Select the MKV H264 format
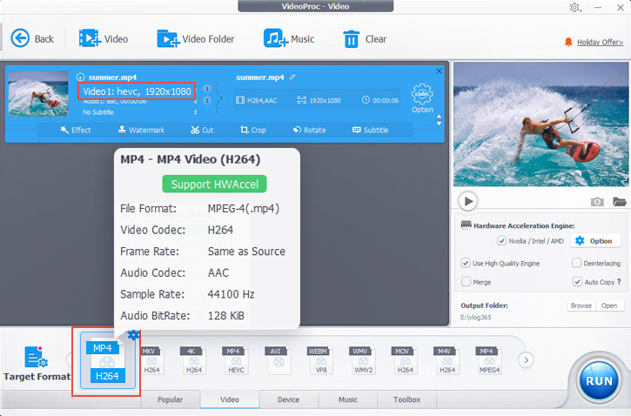 point(151,359)
